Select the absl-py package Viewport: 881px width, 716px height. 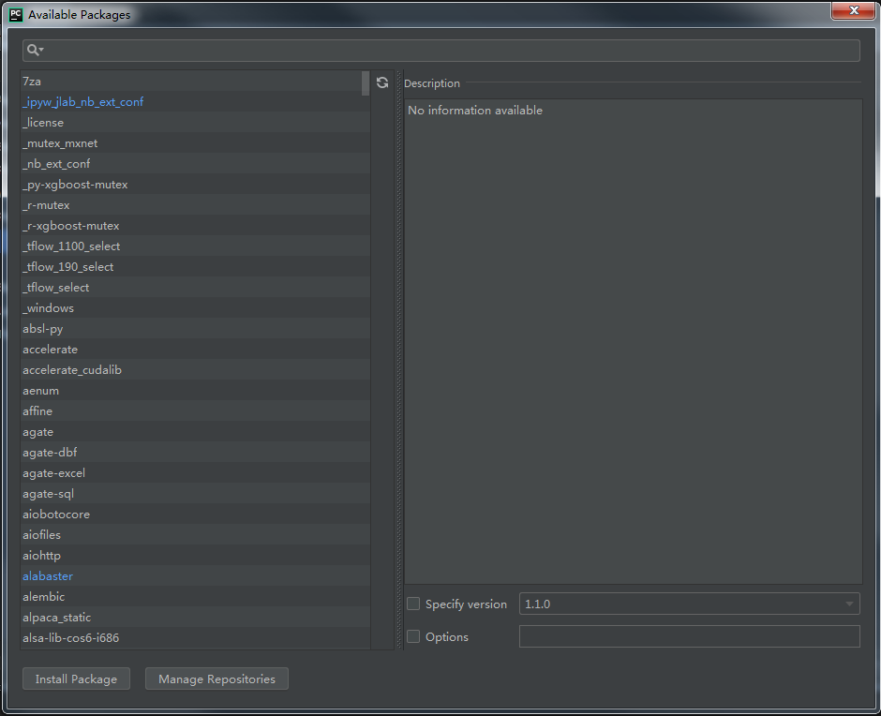(195, 329)
